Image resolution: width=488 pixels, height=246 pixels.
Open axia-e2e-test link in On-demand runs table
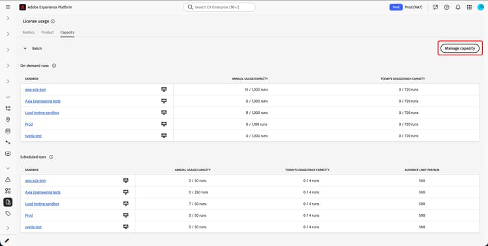tap(36, 90)
